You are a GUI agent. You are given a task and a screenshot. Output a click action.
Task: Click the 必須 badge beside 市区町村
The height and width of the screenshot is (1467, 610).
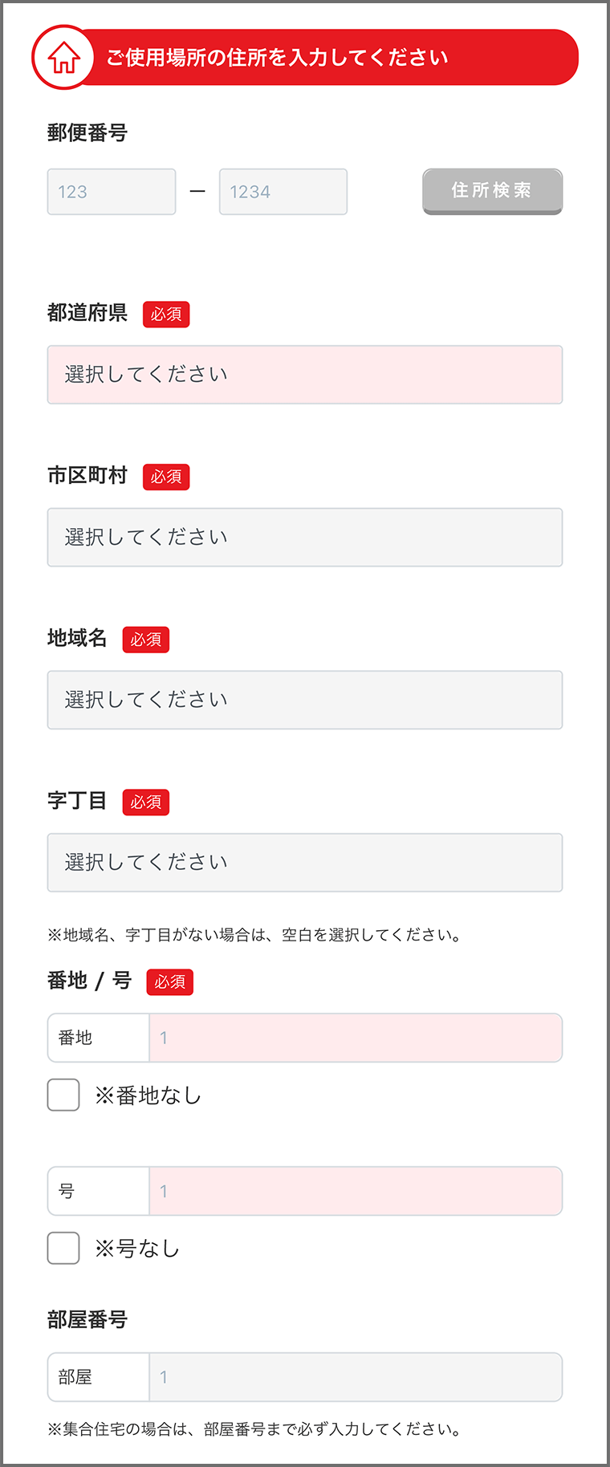[166, 477]
